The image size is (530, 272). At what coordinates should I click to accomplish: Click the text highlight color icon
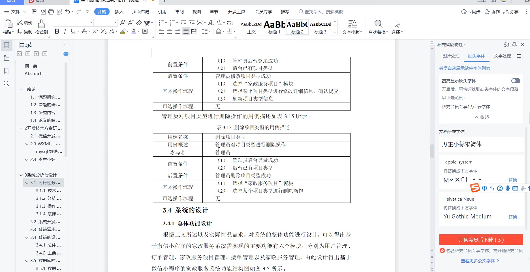pyautogui.click(x=123, y=31)
